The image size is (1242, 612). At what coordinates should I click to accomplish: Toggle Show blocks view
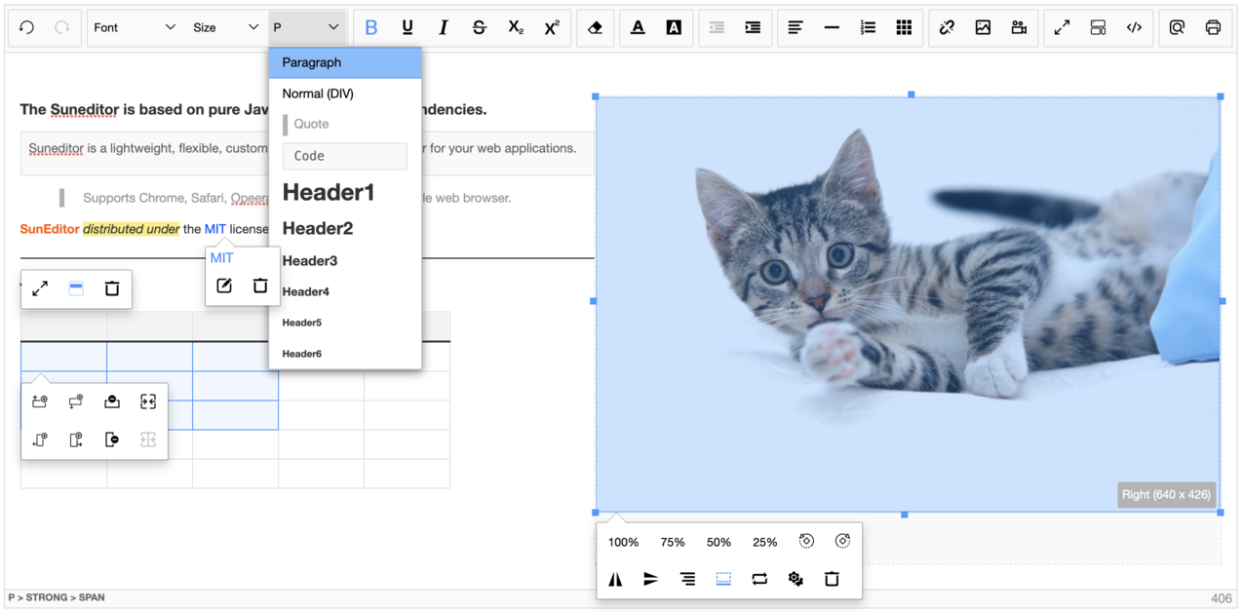point(1098,27)
